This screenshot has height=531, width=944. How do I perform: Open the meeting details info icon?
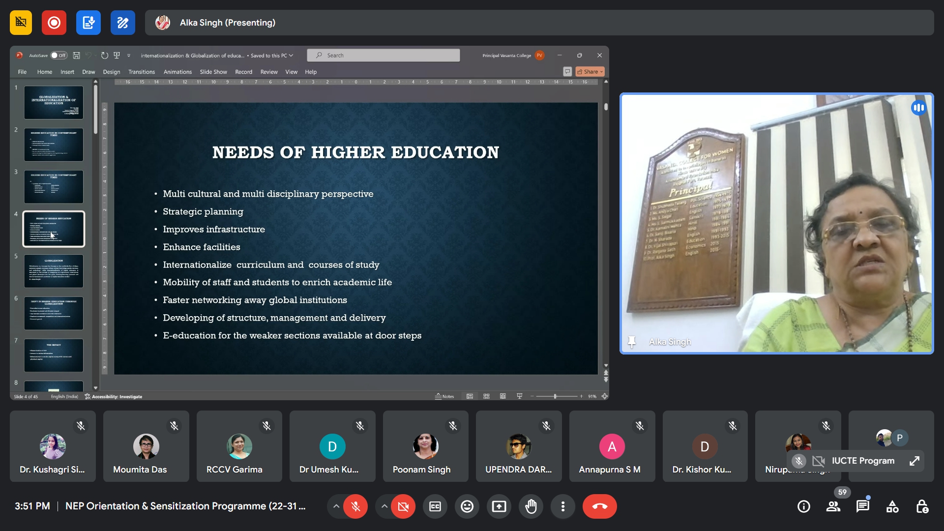tap(804, 506)
